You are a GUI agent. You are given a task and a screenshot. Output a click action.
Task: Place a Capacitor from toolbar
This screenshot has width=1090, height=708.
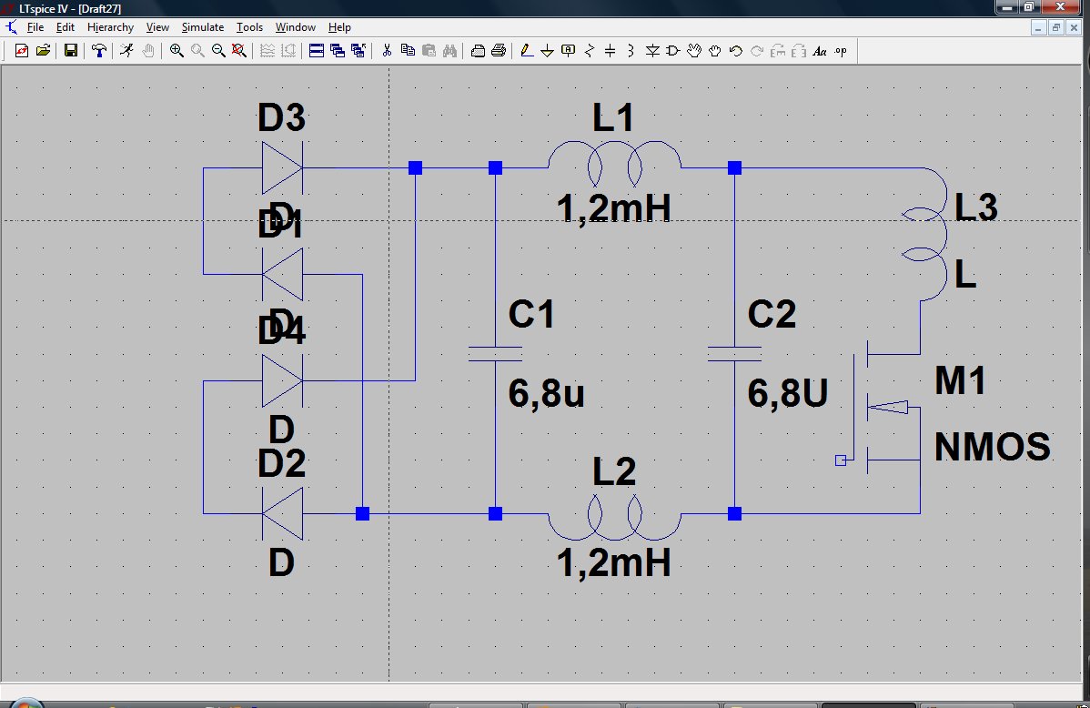pos(610,51)
